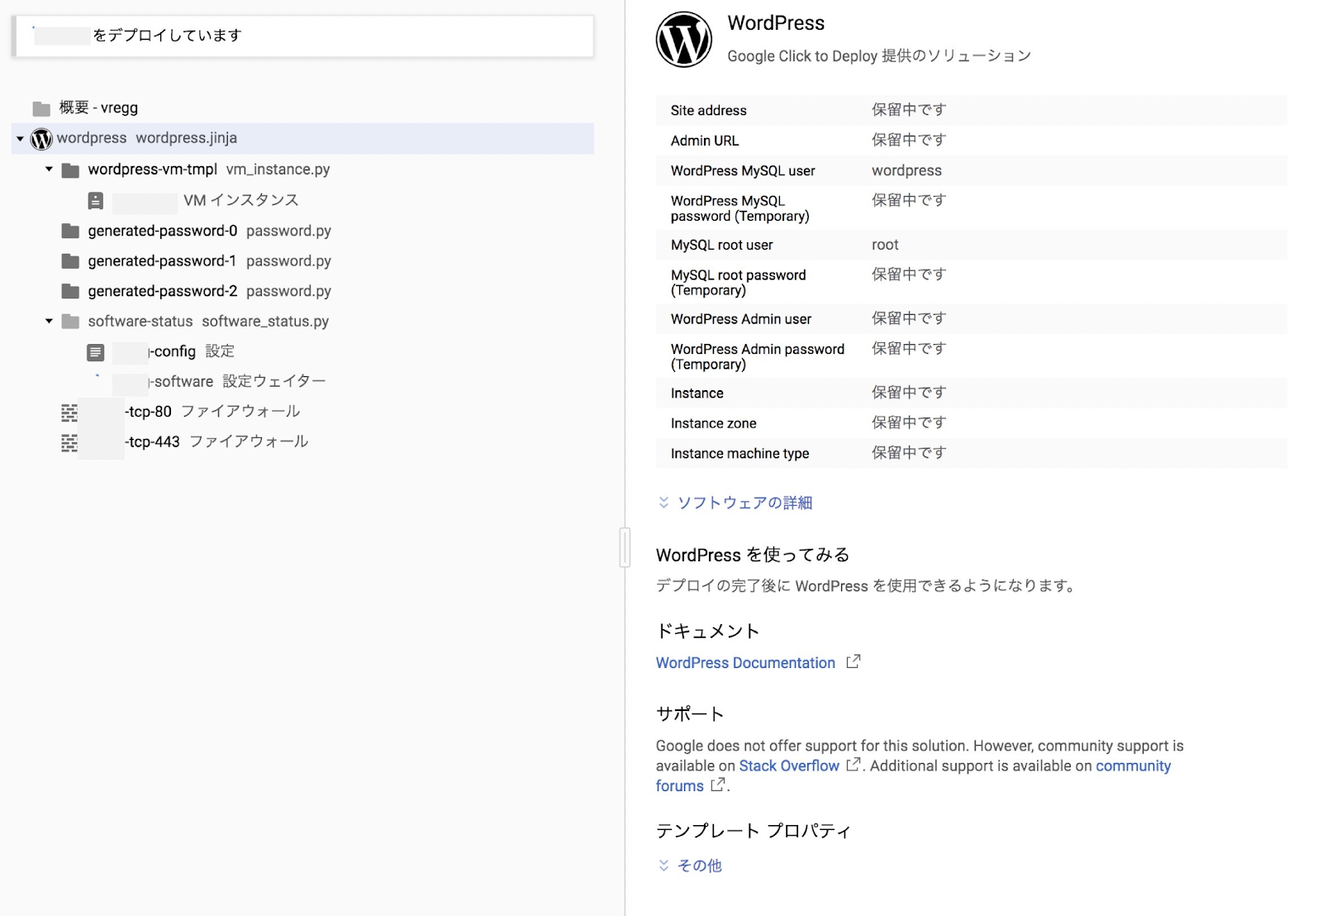The height and width of the screenshot is (916, 1322).
Task: Click the overview folder icon next to 概要 - vregg
Action: [x=41, y=108]
